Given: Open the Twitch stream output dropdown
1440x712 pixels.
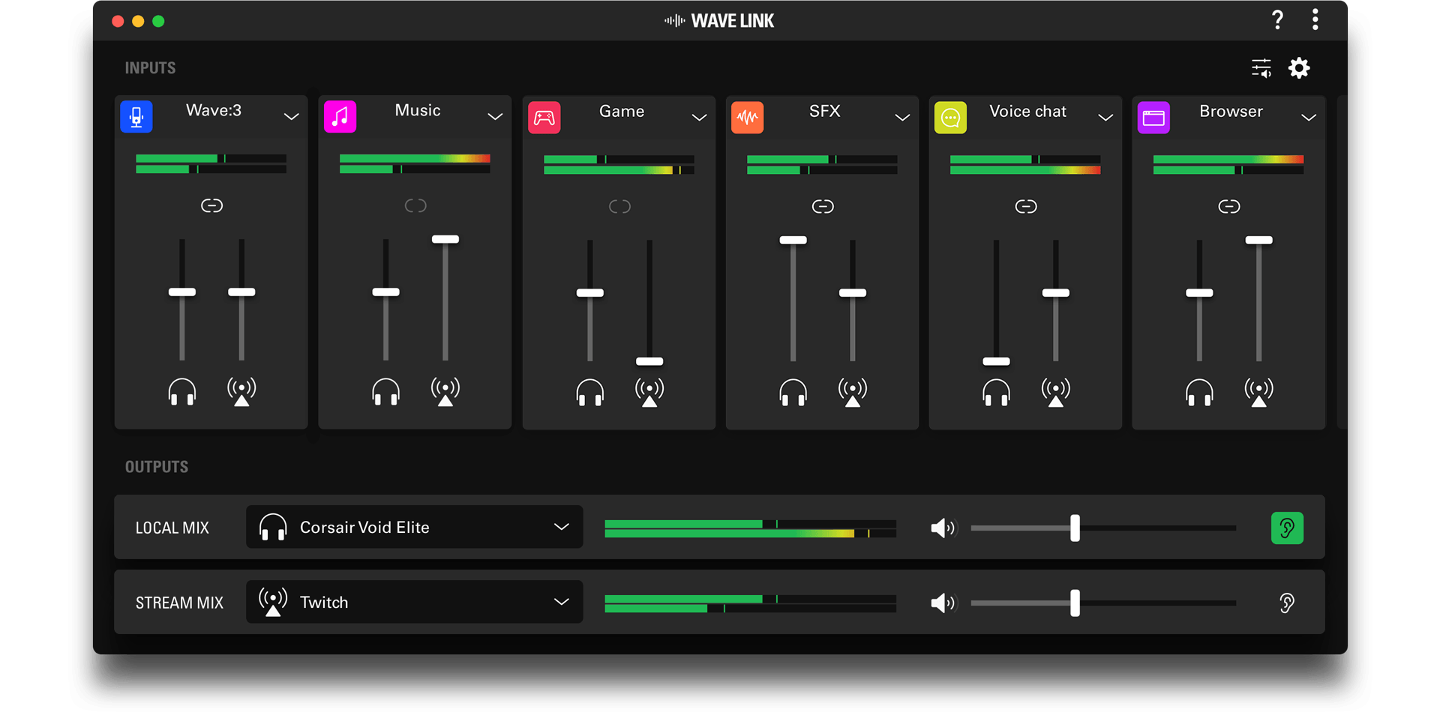Looking at the screenshot, I should [x=415, y=602].
